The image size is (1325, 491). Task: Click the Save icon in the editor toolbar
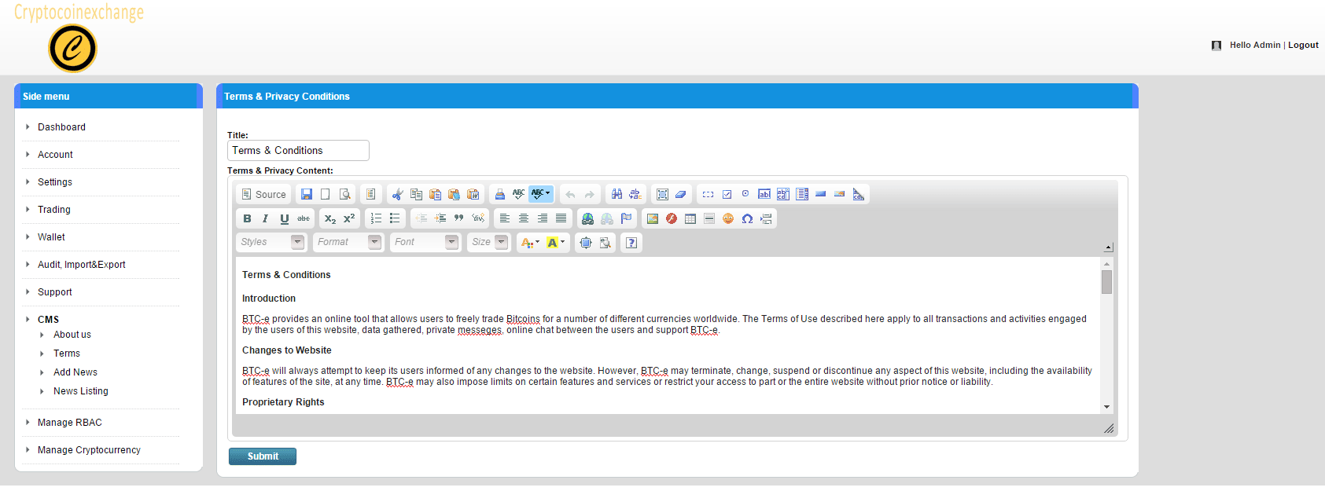[307, 194]
